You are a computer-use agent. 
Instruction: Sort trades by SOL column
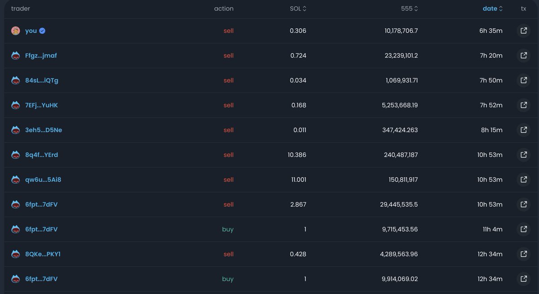pyautogui.click(x=298, y=9)
